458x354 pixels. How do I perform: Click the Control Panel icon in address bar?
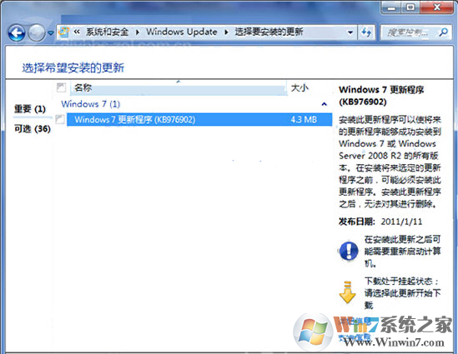click(x=64, y=32)
